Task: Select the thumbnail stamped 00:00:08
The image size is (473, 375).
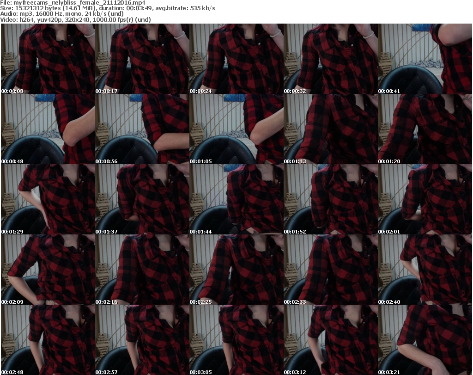Action: [48, 59]
